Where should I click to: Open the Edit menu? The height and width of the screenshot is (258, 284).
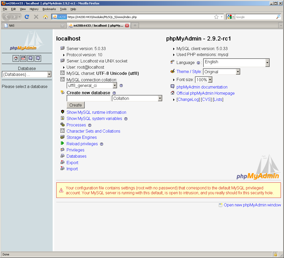pyautogui.click(x=13, y=9)
